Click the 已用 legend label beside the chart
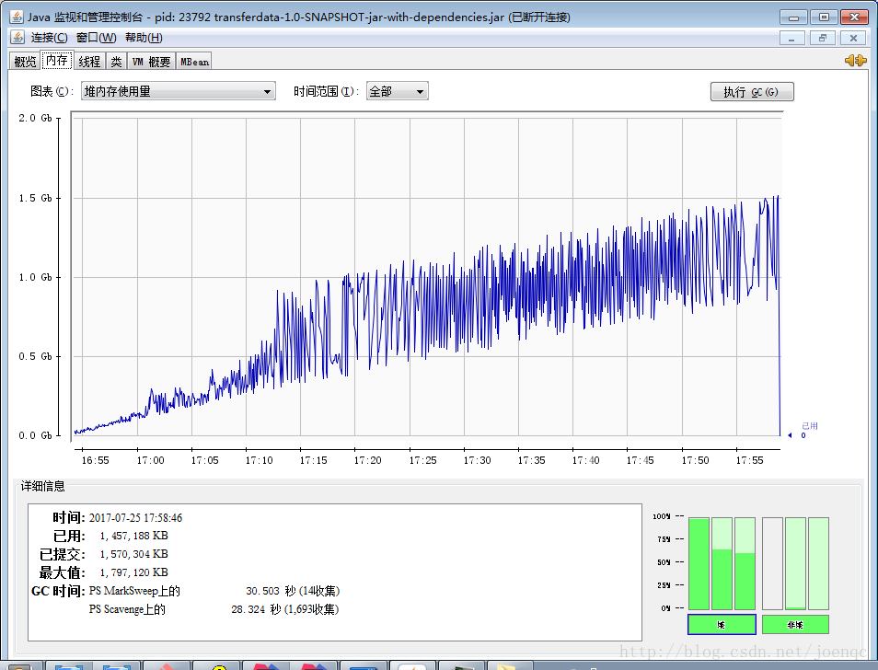The height and width of the screenshot is (670, 878). pos(809,426)
